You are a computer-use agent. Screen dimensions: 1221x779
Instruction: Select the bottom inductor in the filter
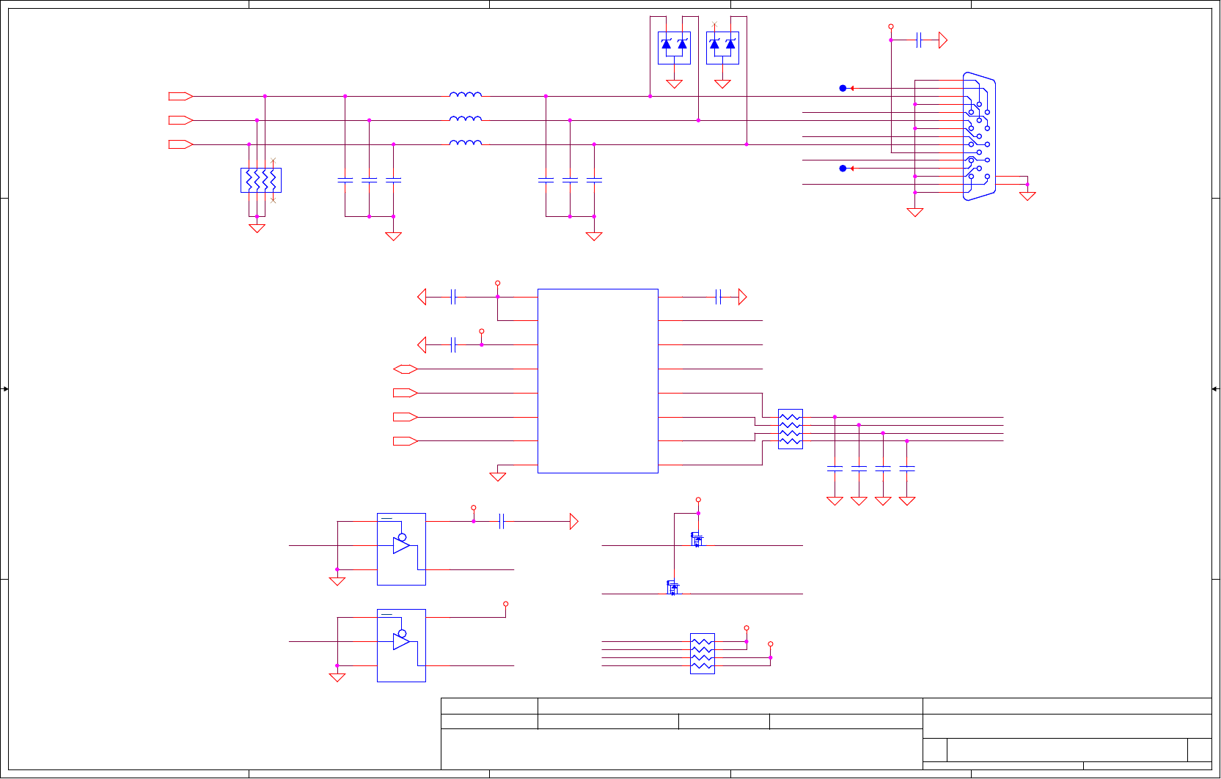[x=466, y=142]
